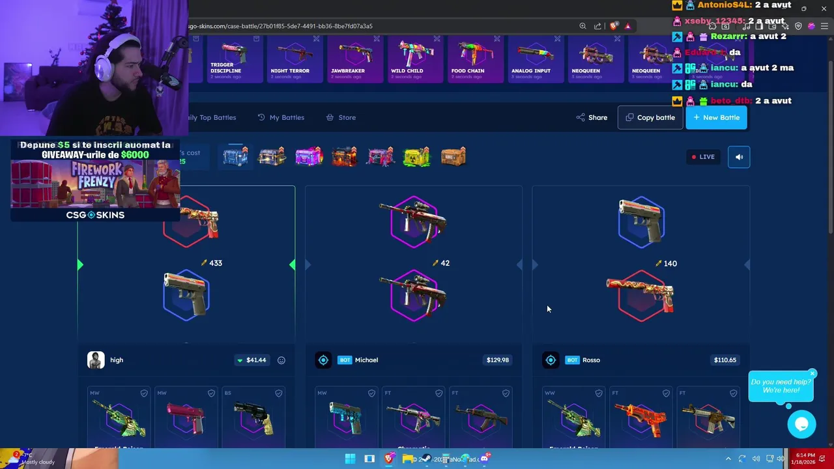834x469 pixels.
Task: Open Task View on the taskbar
Action: [x=369, y=459]
